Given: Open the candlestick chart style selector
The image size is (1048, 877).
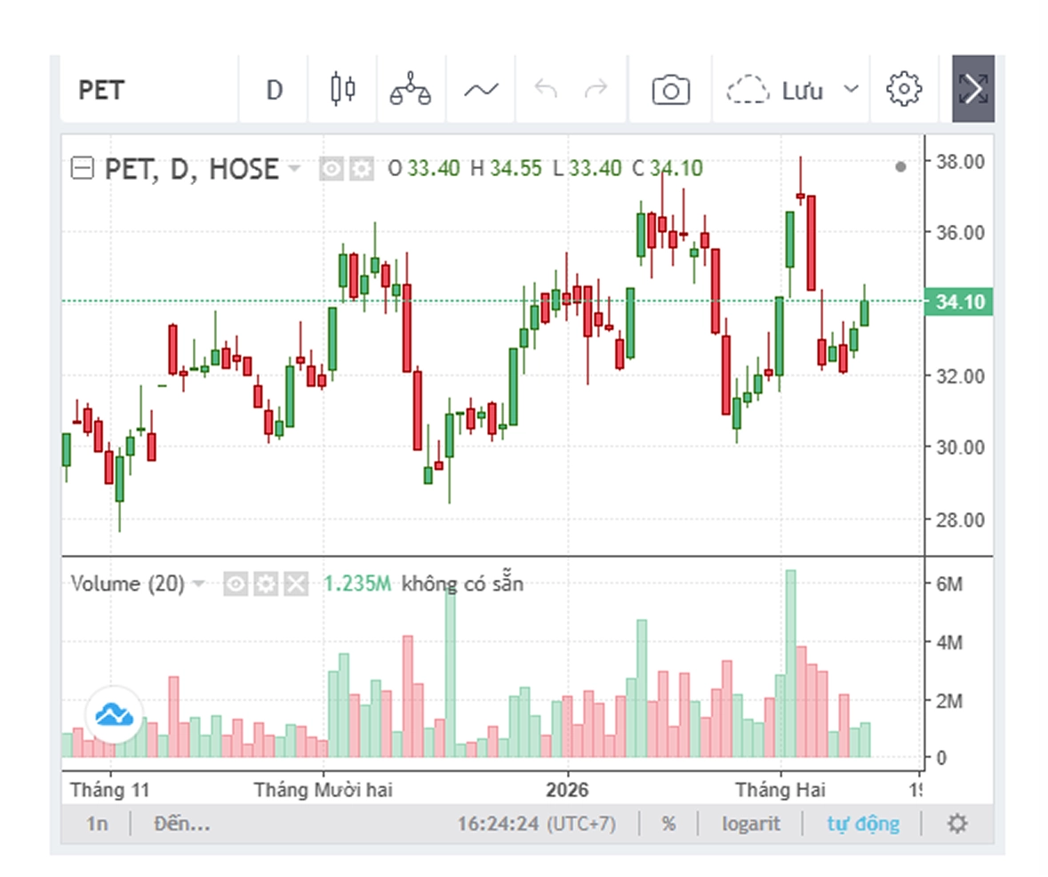Looking at the screenshot, I should (x=342, y=90).
